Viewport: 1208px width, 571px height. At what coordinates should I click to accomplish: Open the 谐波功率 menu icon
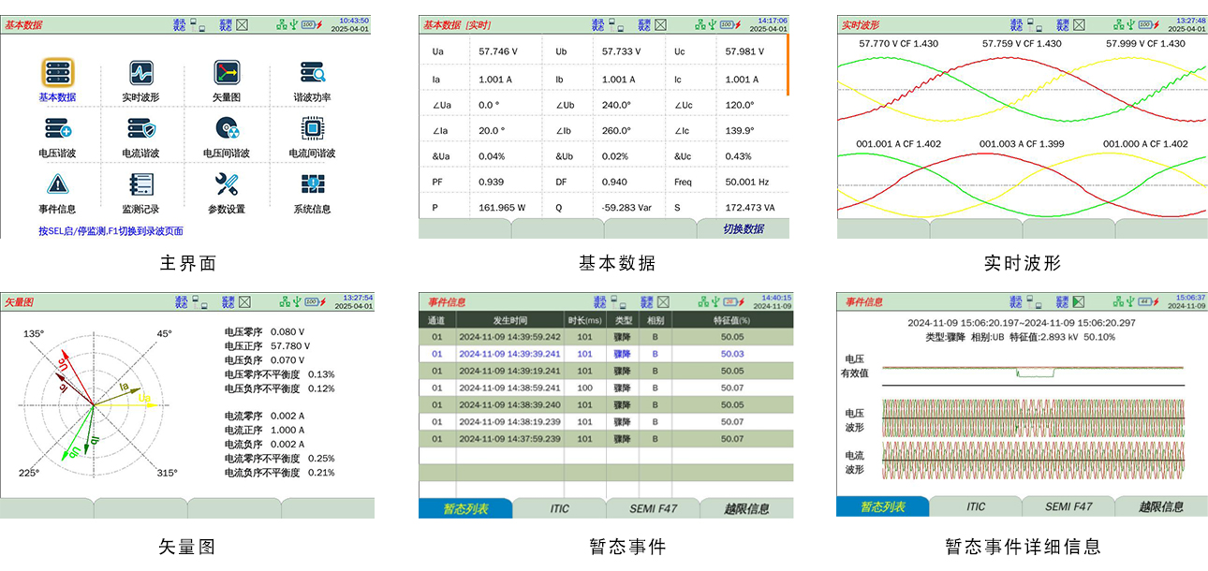pyautogui.click(x=312, y=73)
